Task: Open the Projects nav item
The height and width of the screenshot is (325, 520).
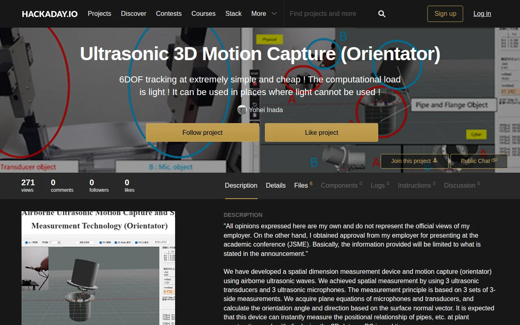Action: (x=100, y=13)
